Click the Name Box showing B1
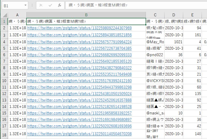The height and width of the screenshot is (139, 207). pyautogui.click(x=15, y=5)
